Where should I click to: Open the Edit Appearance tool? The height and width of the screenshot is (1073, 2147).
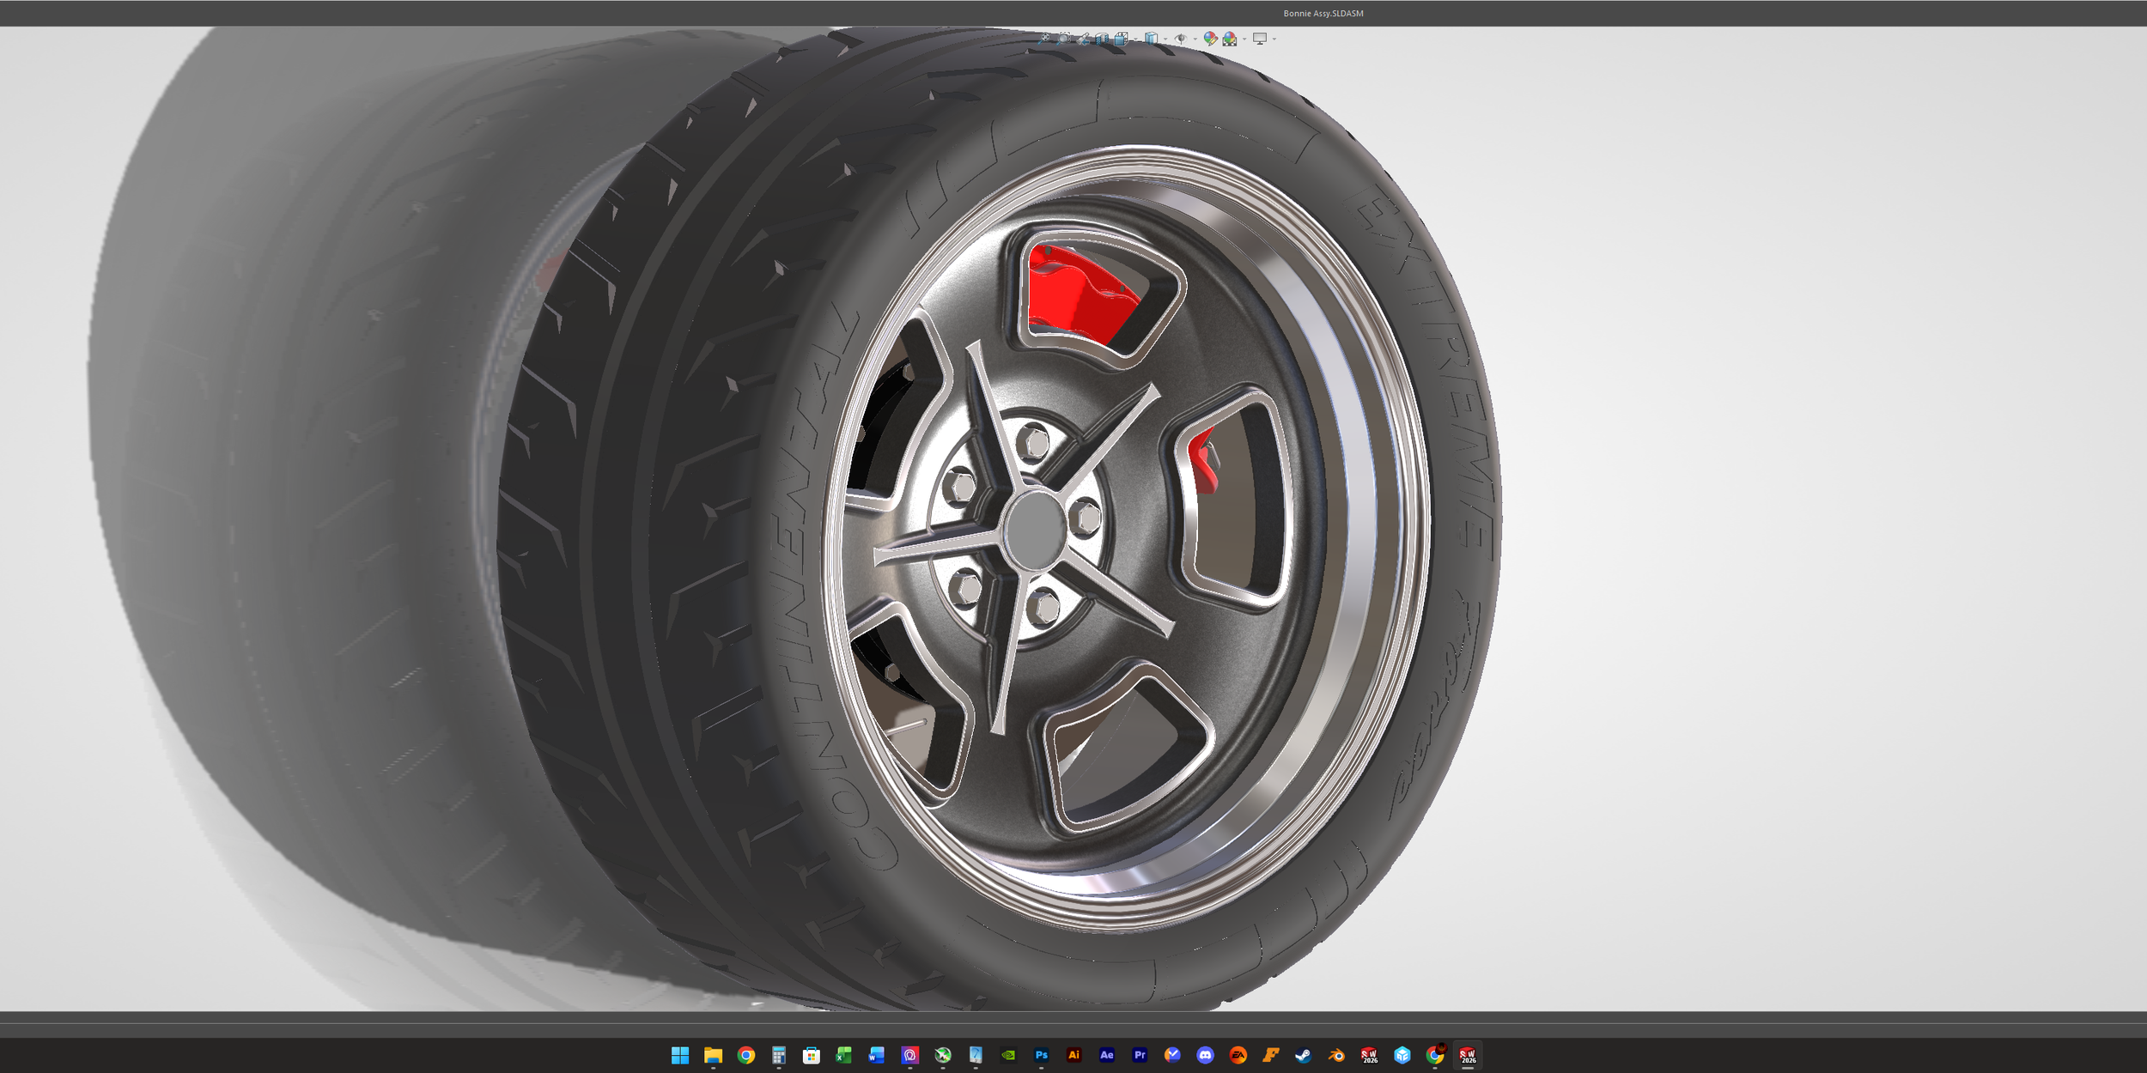pyautogui.click(x=1210, y=39)
